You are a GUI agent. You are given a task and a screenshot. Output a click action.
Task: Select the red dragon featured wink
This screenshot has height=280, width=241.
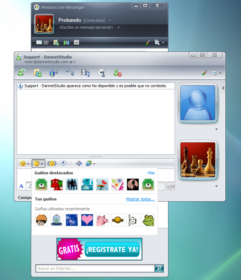(x=57, y=184)
